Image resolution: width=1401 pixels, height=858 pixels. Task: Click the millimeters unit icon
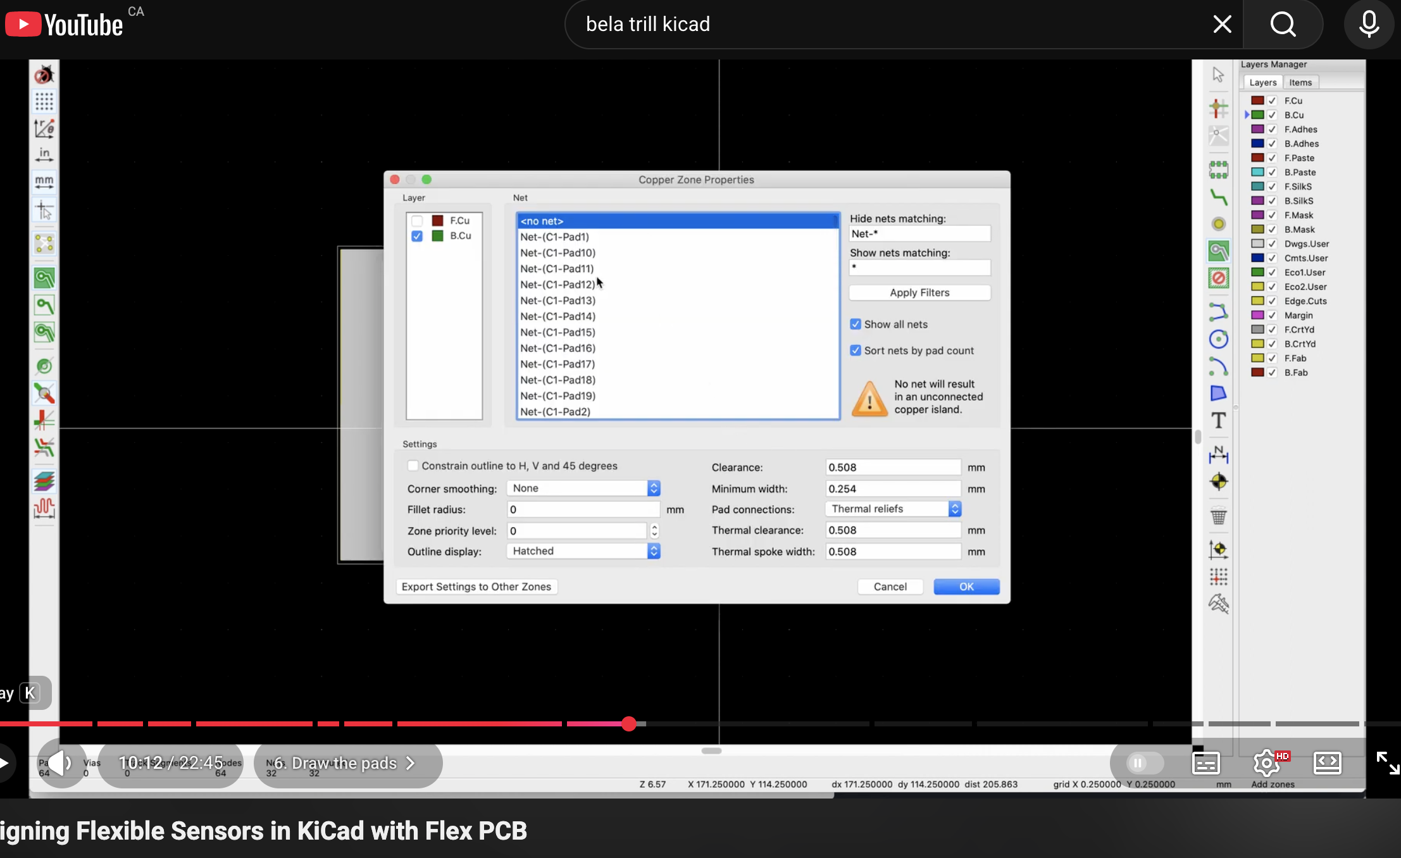44,182
